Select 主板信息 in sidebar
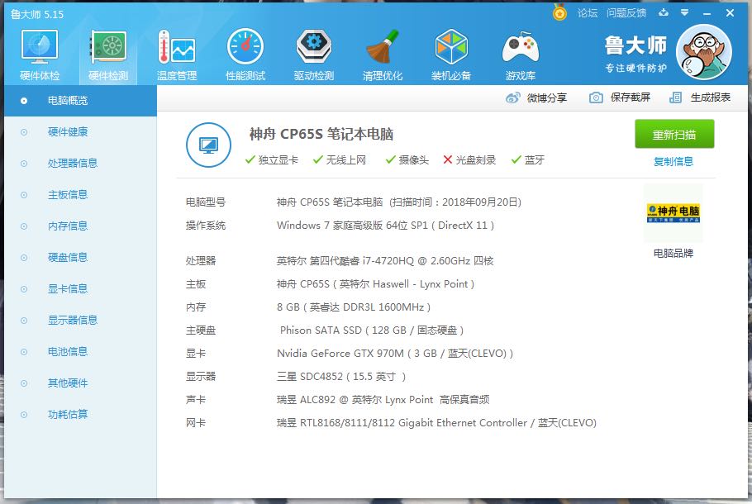 click(81, 195)
